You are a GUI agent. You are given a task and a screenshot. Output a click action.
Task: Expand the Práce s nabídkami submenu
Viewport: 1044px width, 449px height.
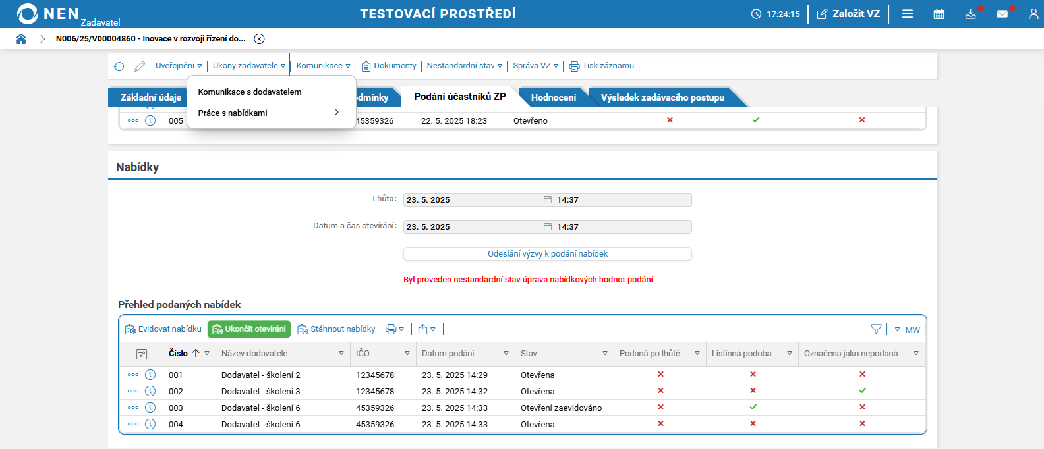[x=271, y=113]
